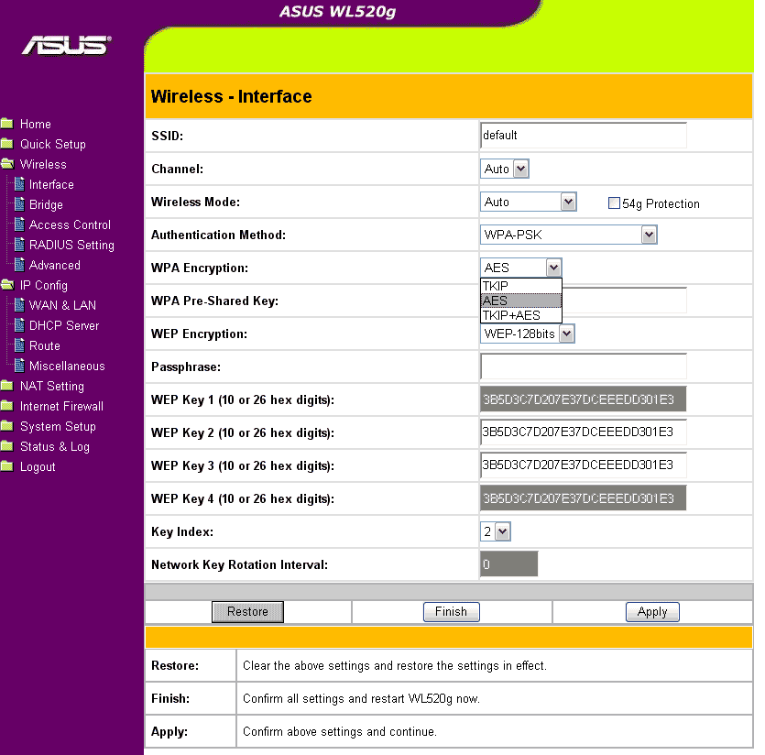
Task: Enable the 54g Protection checkbox
Action: [x=614, y=203]
